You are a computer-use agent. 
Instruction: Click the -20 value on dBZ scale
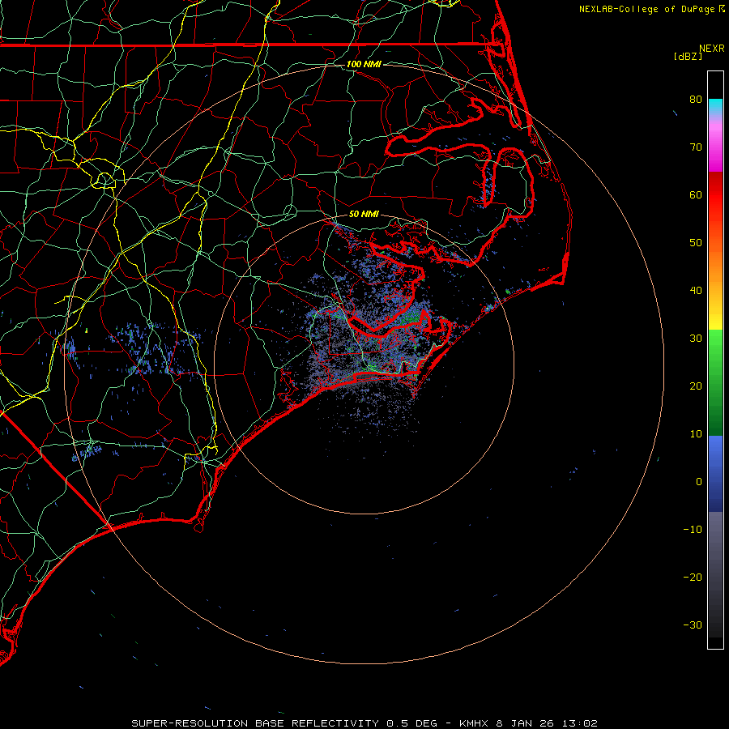click(693, 577)
